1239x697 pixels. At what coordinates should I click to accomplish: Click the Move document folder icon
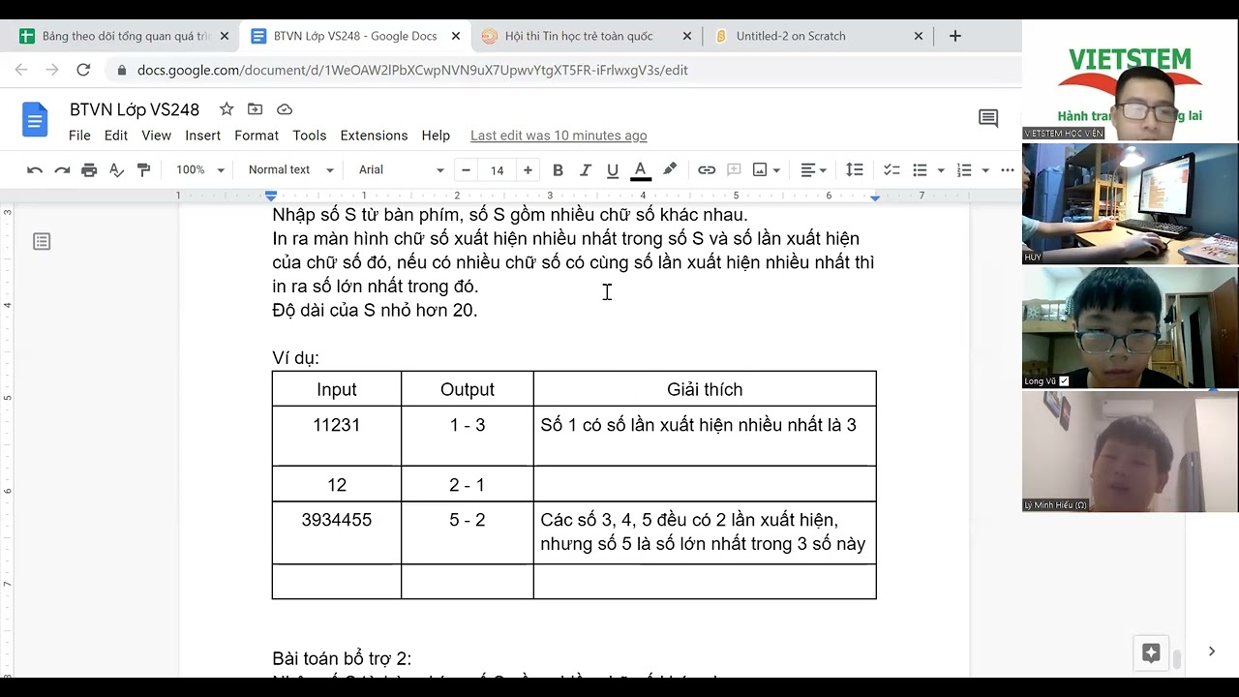point(256,109)
